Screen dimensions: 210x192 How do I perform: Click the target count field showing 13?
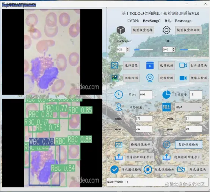pos(196,94)
